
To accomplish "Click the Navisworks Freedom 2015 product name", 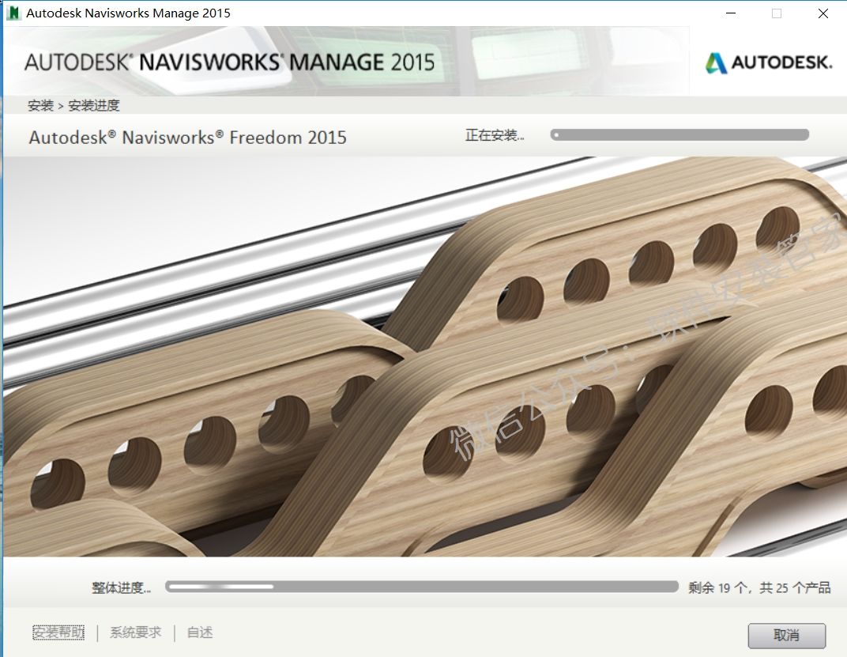I will click(188, 138).
